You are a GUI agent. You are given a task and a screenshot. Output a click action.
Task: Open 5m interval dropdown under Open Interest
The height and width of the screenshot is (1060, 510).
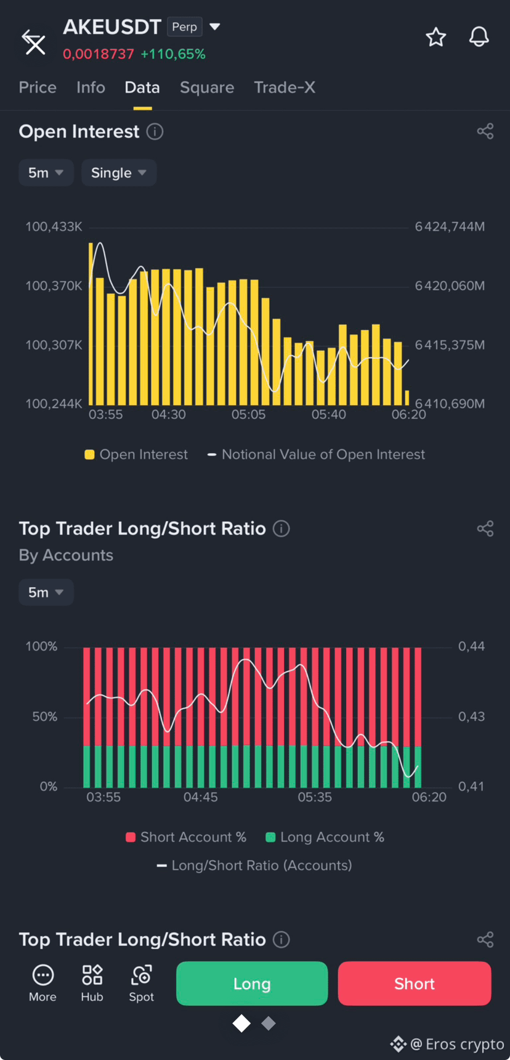pos(46,173)
